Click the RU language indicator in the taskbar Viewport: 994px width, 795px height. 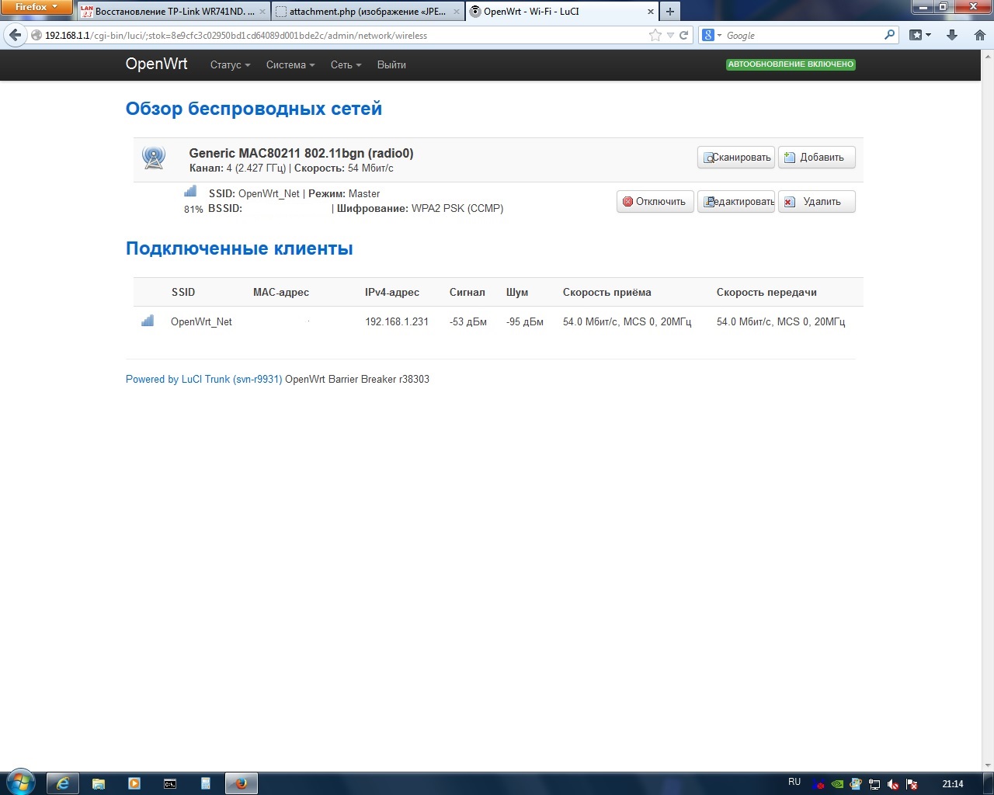click(x=794, y=782)
